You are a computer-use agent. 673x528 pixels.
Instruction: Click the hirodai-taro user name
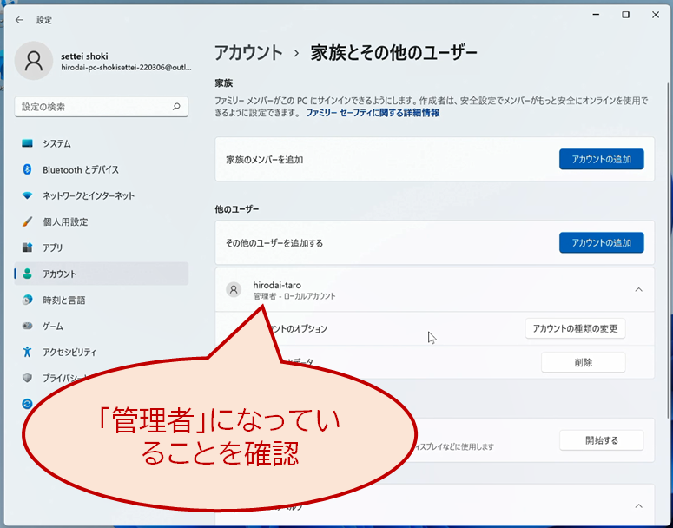pyautogui.click(x=277, y=285)
